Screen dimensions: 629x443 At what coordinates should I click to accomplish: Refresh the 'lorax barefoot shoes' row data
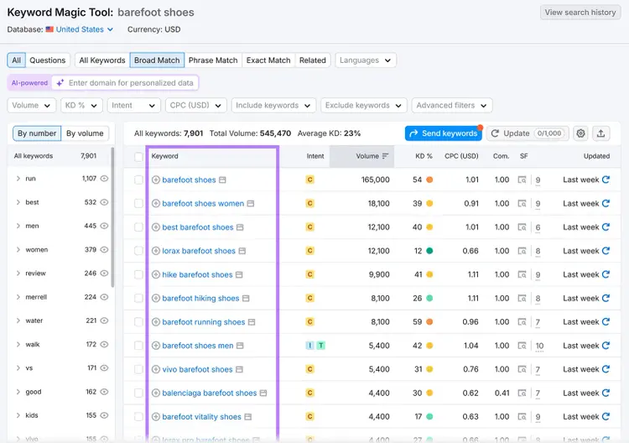click(606, 250)
